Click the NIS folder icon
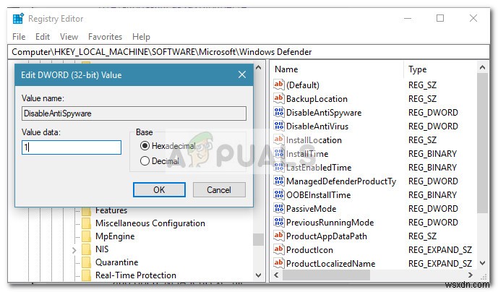Screen dimensions: 498x292 point(87,249)
